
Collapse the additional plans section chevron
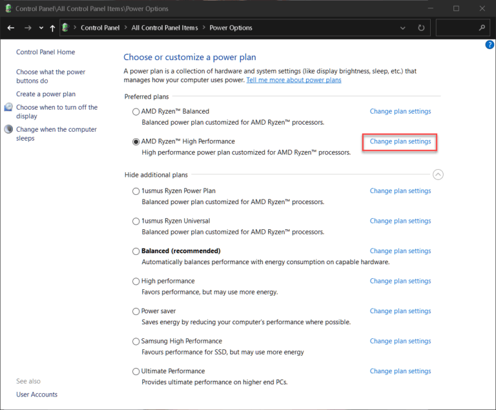(x=438, y=174)
